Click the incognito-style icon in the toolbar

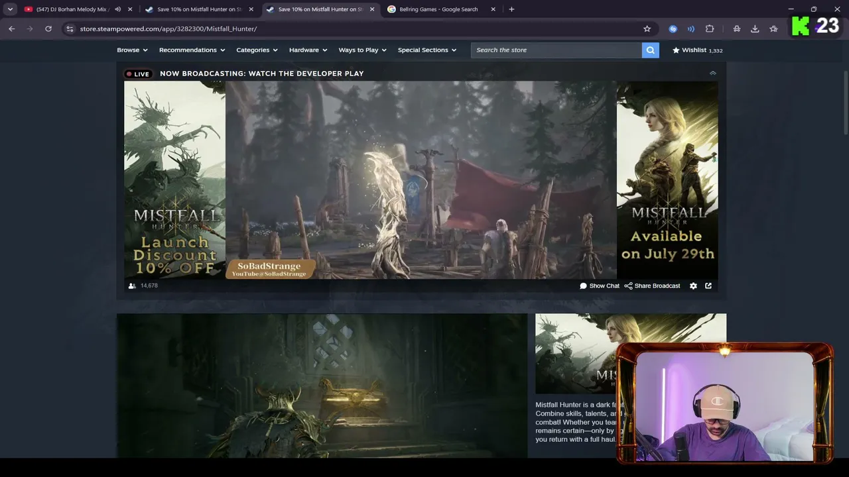[736, 28]
